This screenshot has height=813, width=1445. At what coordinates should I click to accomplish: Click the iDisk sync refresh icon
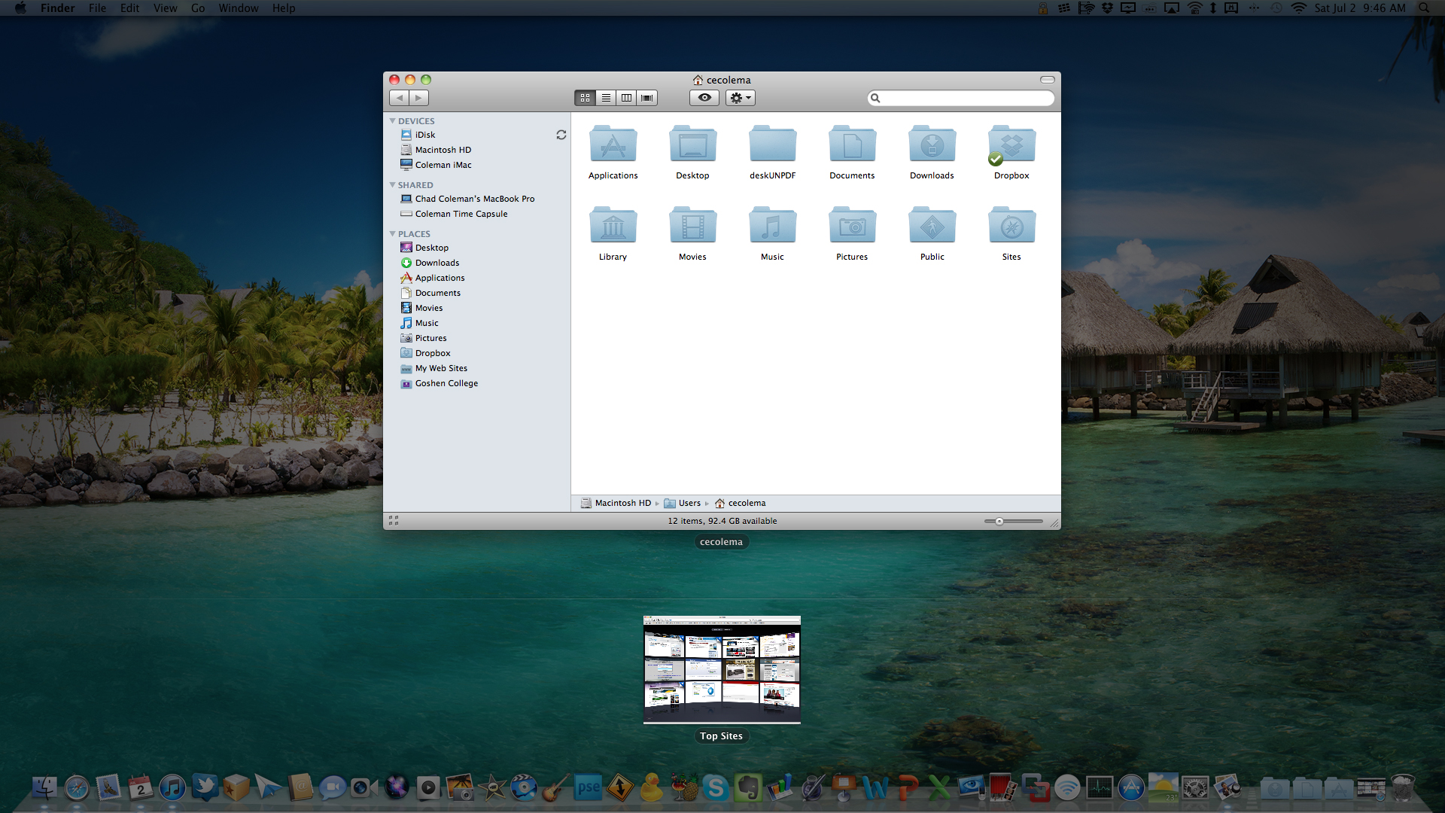click(561, 135)
